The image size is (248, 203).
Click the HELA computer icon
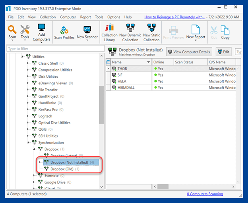coord(114,81)
